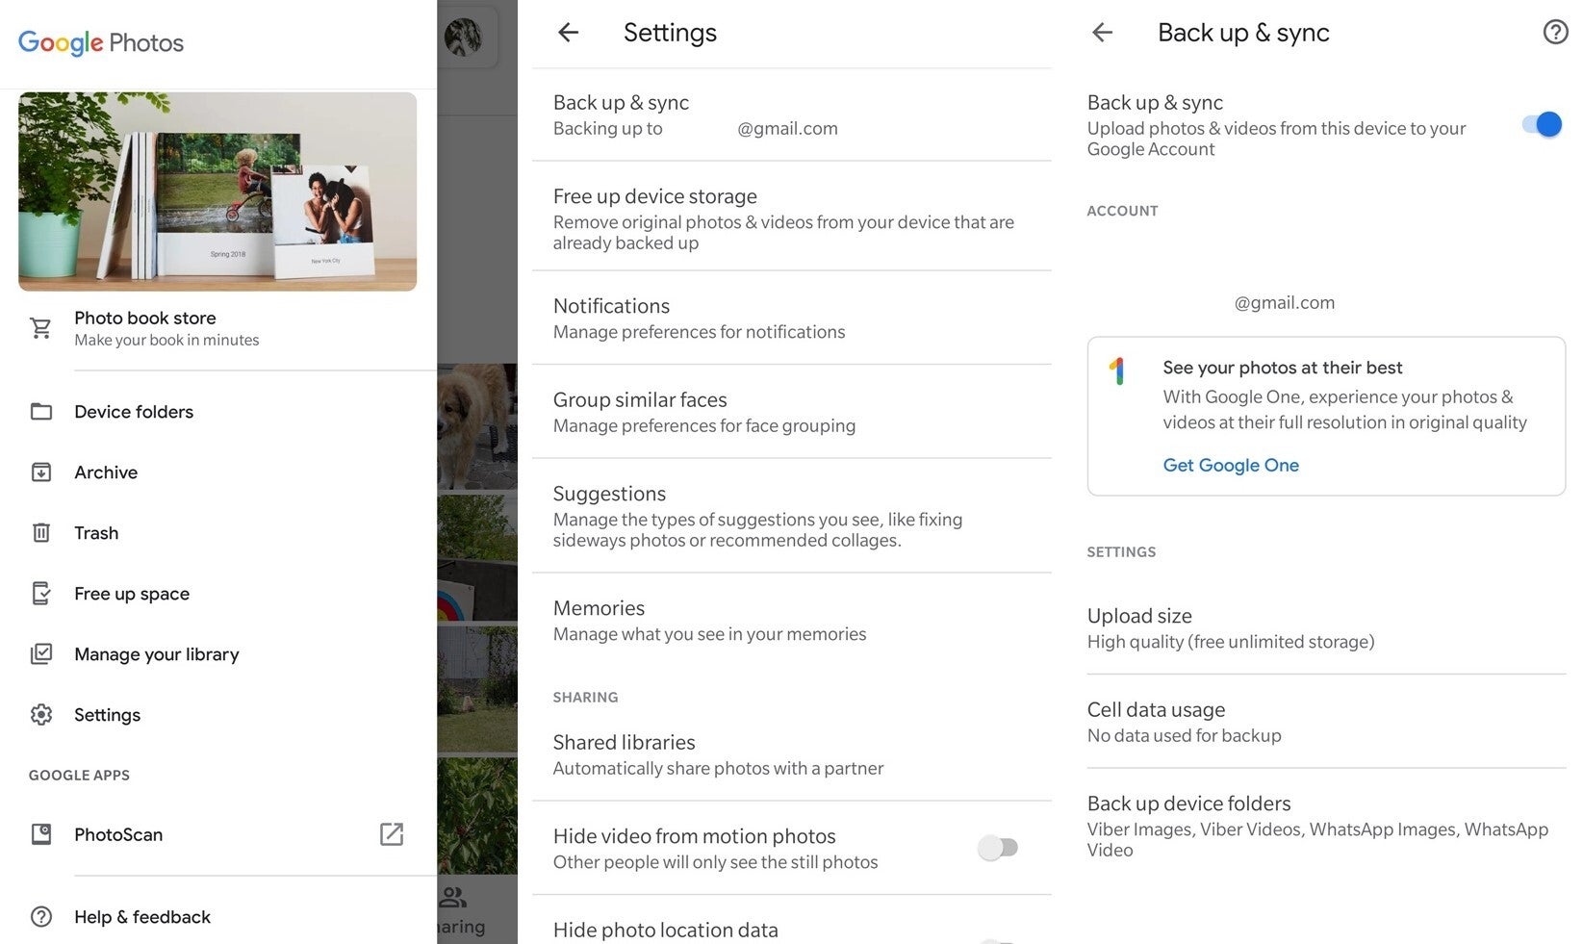The width and height of the screenshot is (1583, 944).
Task: Click 'See your photos at their best' heading
Action: 1282,368
